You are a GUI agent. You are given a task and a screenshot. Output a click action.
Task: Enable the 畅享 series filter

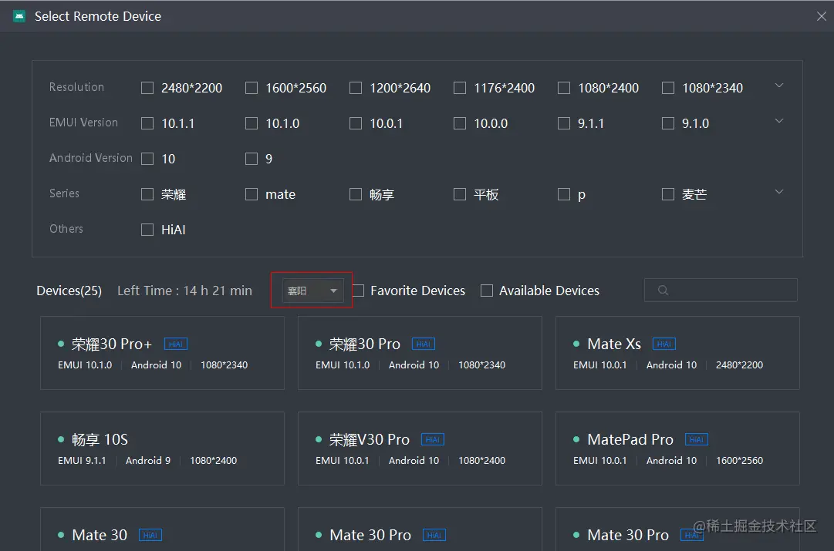[x=356, y=194]
